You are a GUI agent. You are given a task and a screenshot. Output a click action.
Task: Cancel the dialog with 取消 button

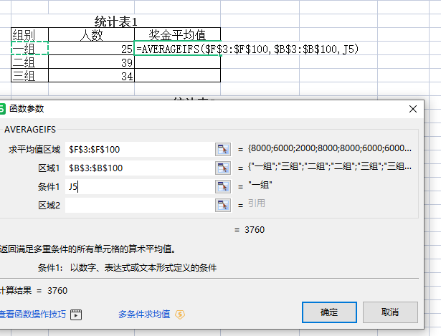[x=390, y=312]
